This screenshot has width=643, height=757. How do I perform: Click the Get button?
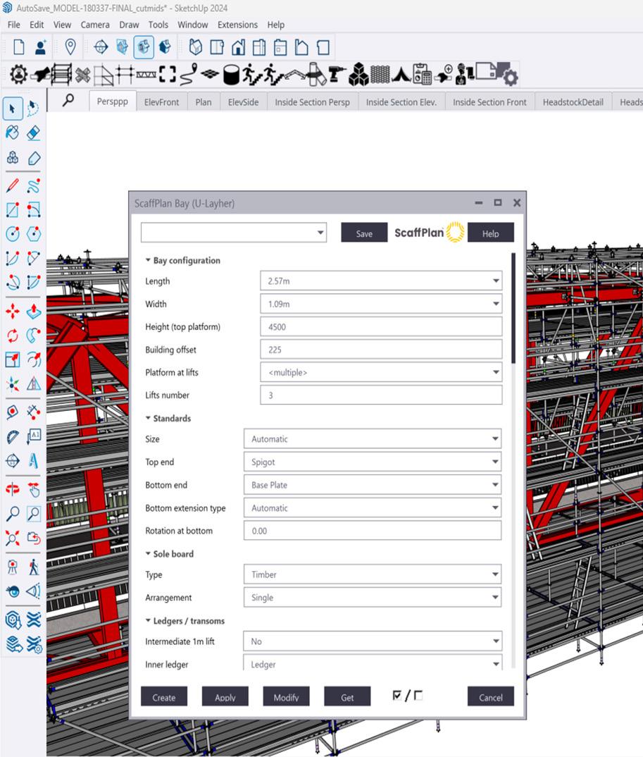pos(347,696)
